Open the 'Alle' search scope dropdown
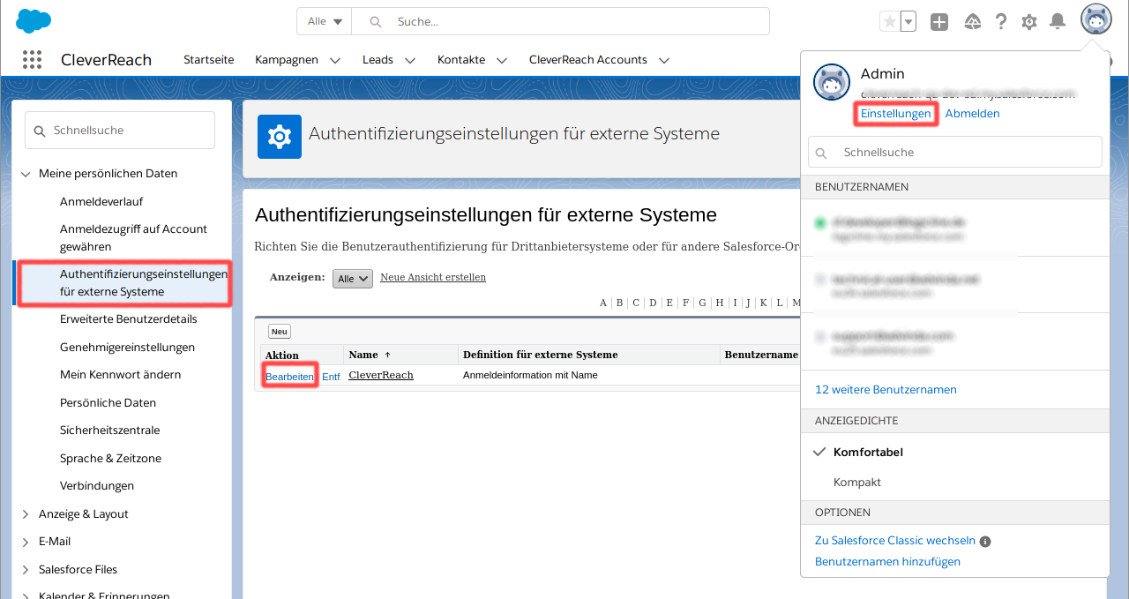 pyautogui.click(x=325, y=21)
